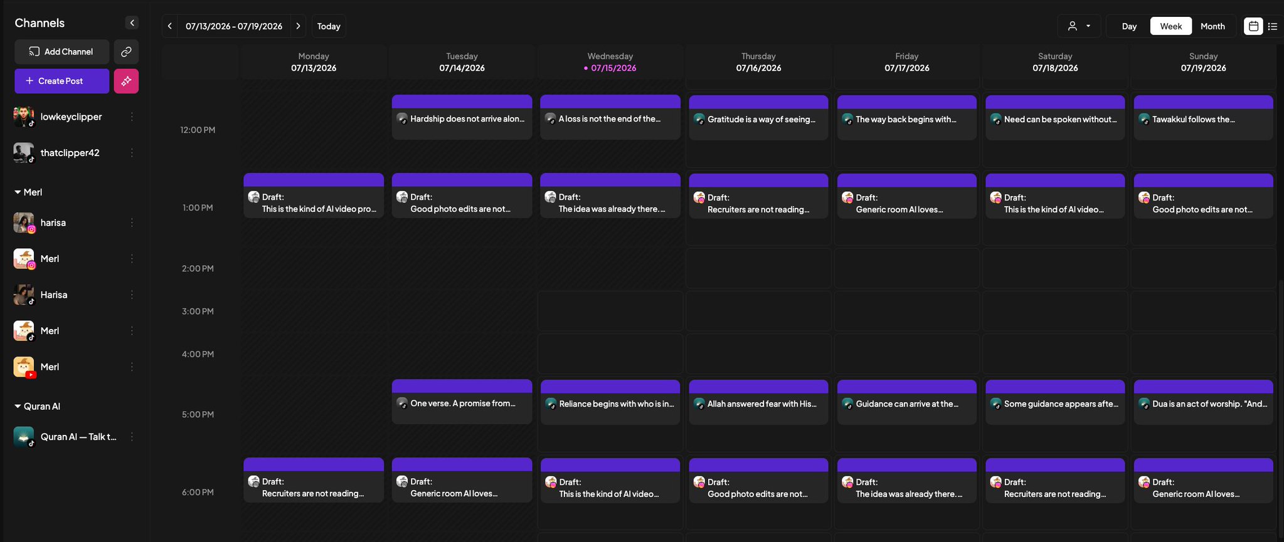Open Tuesday's "Hardship does not arrive alone" post

coord(462,117)
